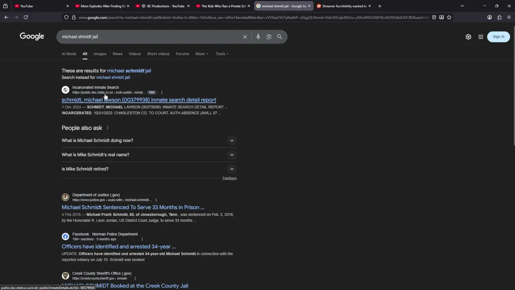This screenshot has height=290, width=515.
Task: Switch to the YouTube tab
Action: [x=41, y=6]
